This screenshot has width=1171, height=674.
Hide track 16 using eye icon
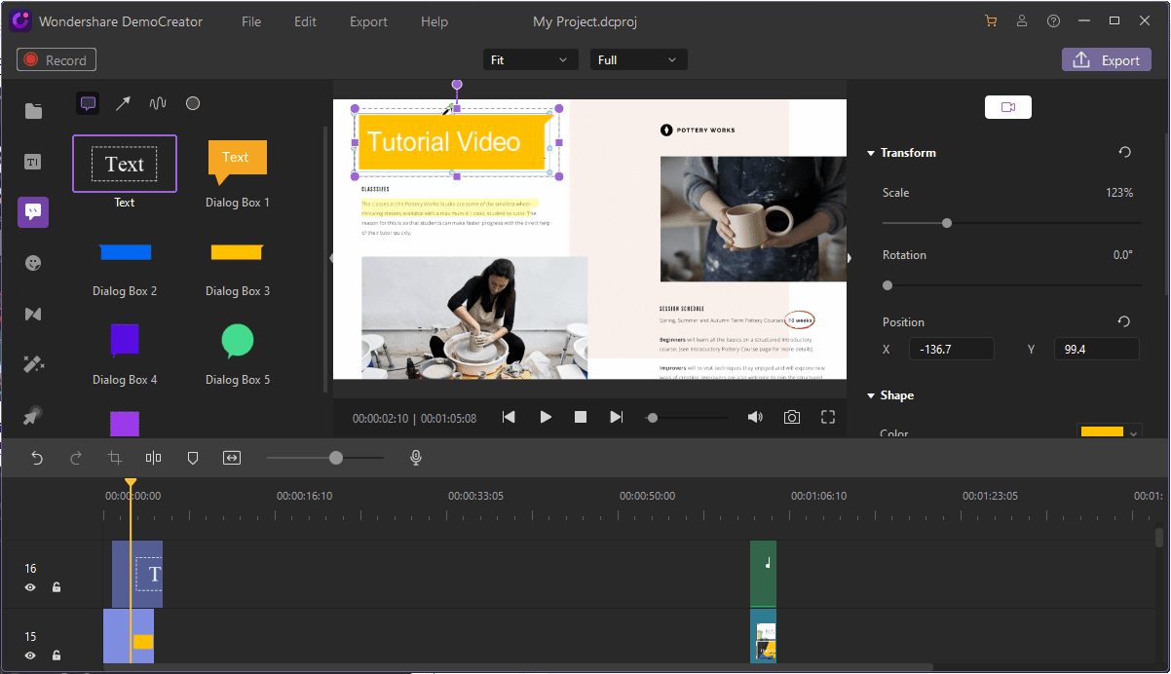30,587
